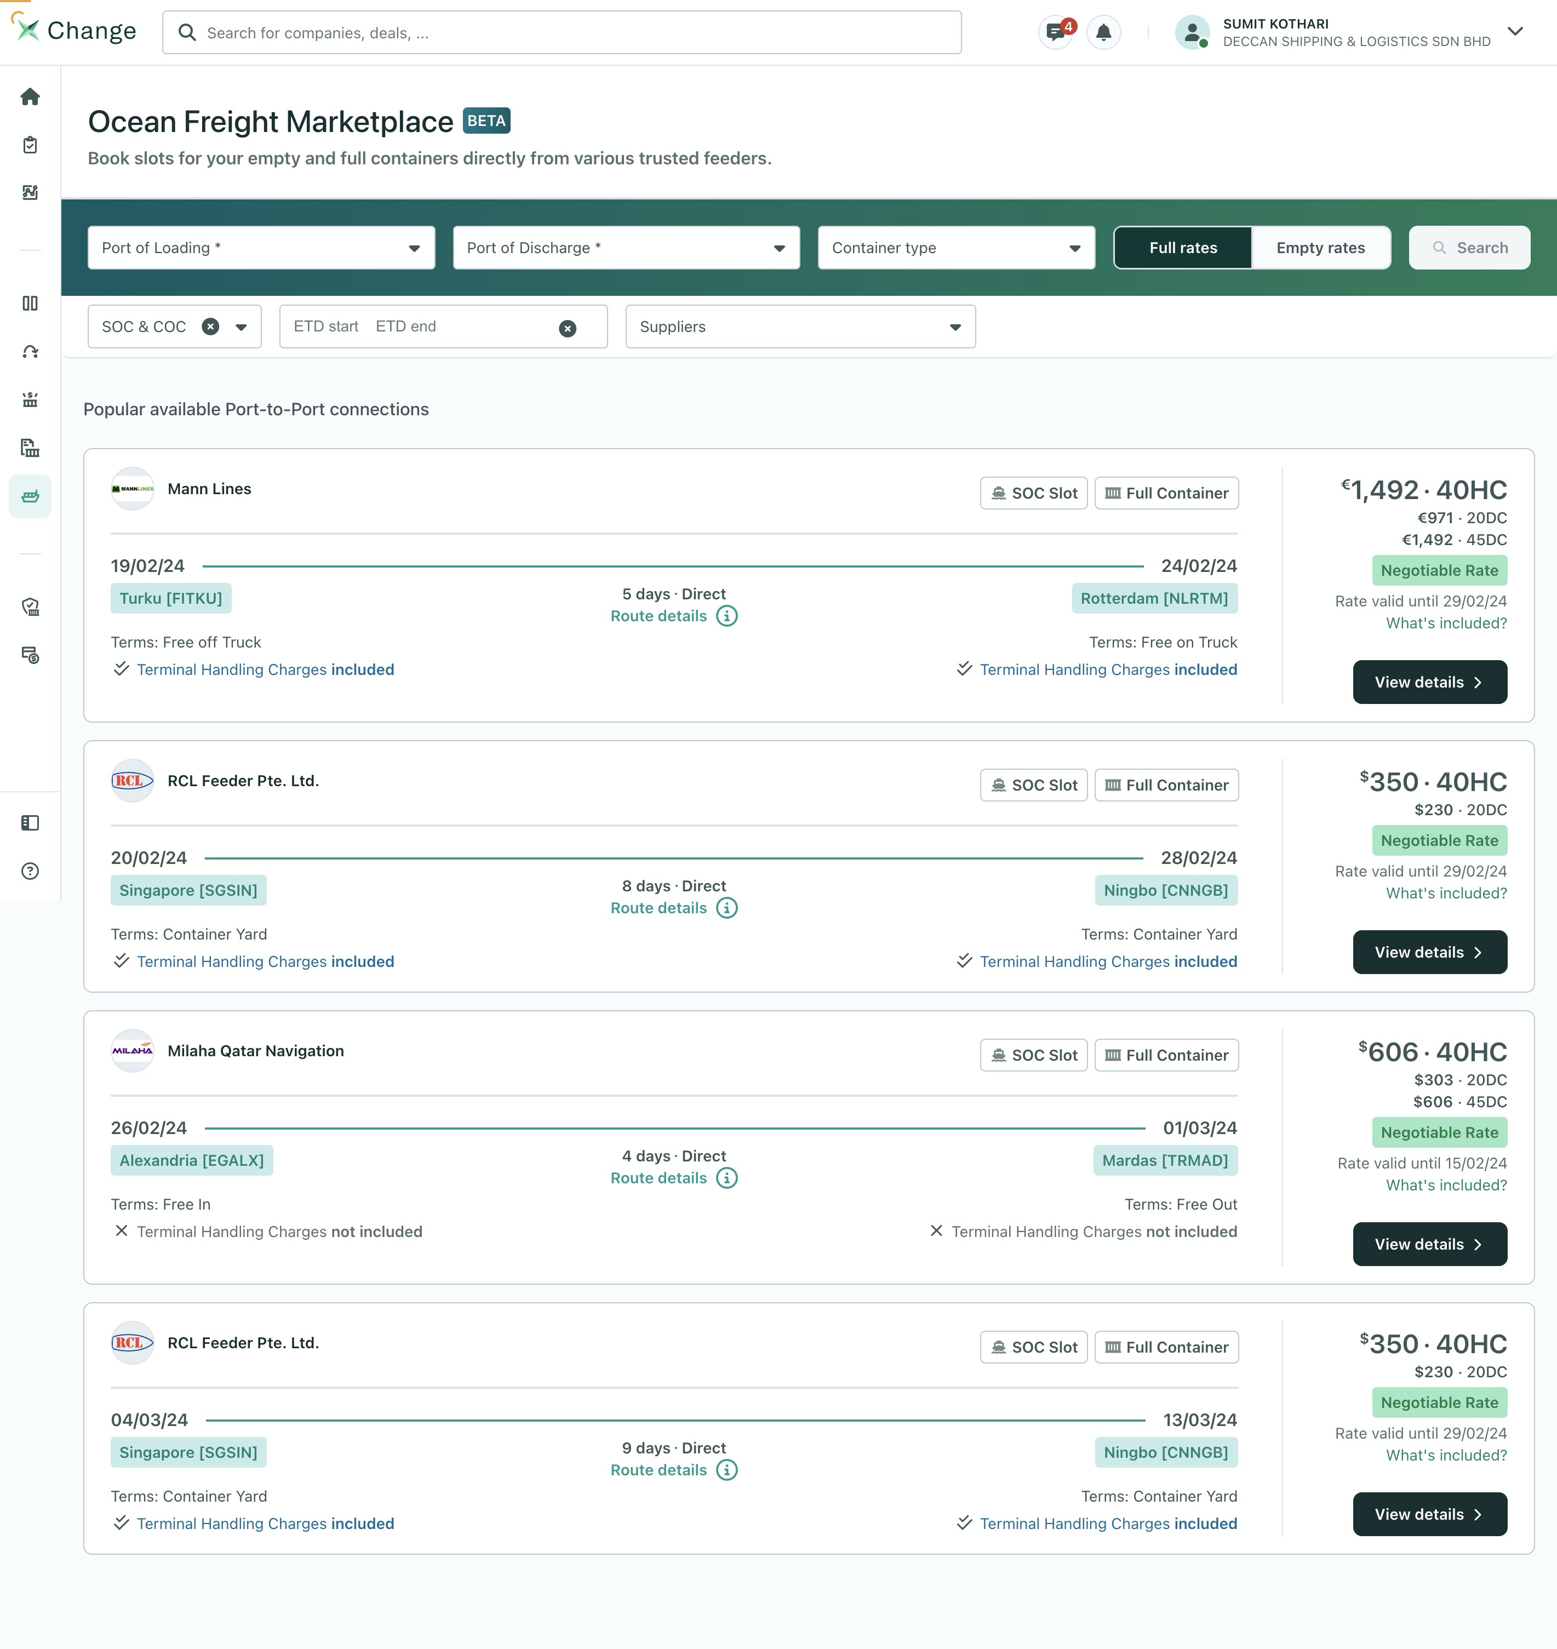Open Port of Discharge dropdown

[626, 247]
